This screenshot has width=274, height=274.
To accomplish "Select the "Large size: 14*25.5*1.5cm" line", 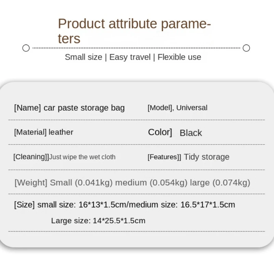I will point(98,221).
